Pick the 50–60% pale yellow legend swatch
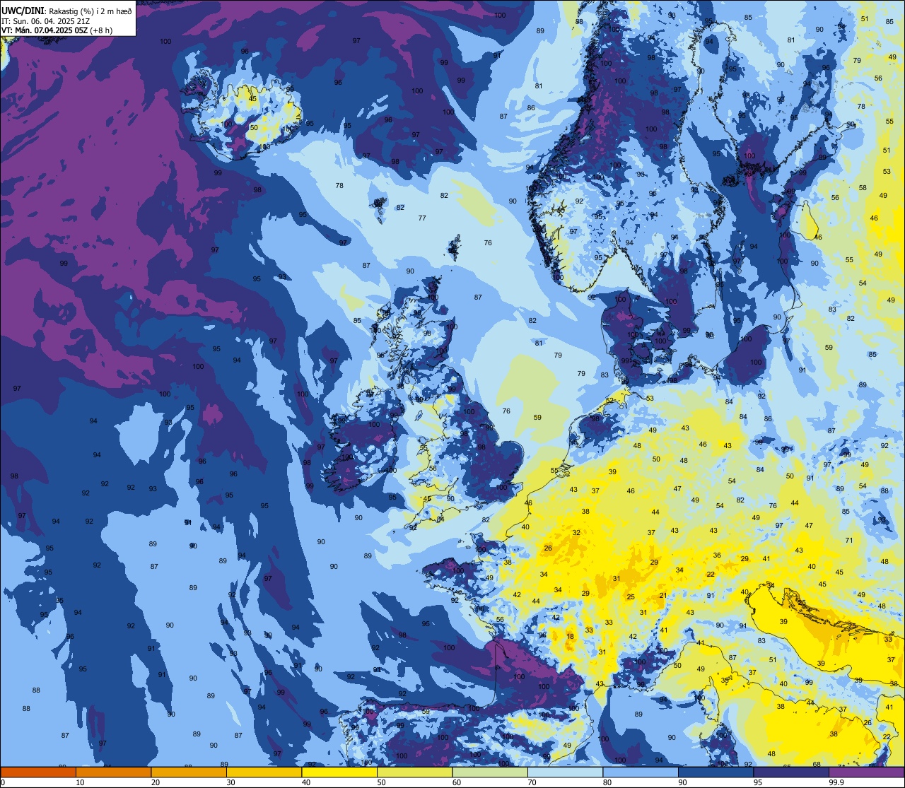Image resolution: width=905 pixels, height=788 pixels. tap(414, 772)
